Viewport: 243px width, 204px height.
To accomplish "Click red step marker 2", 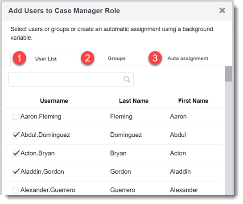I will point(87,58).
